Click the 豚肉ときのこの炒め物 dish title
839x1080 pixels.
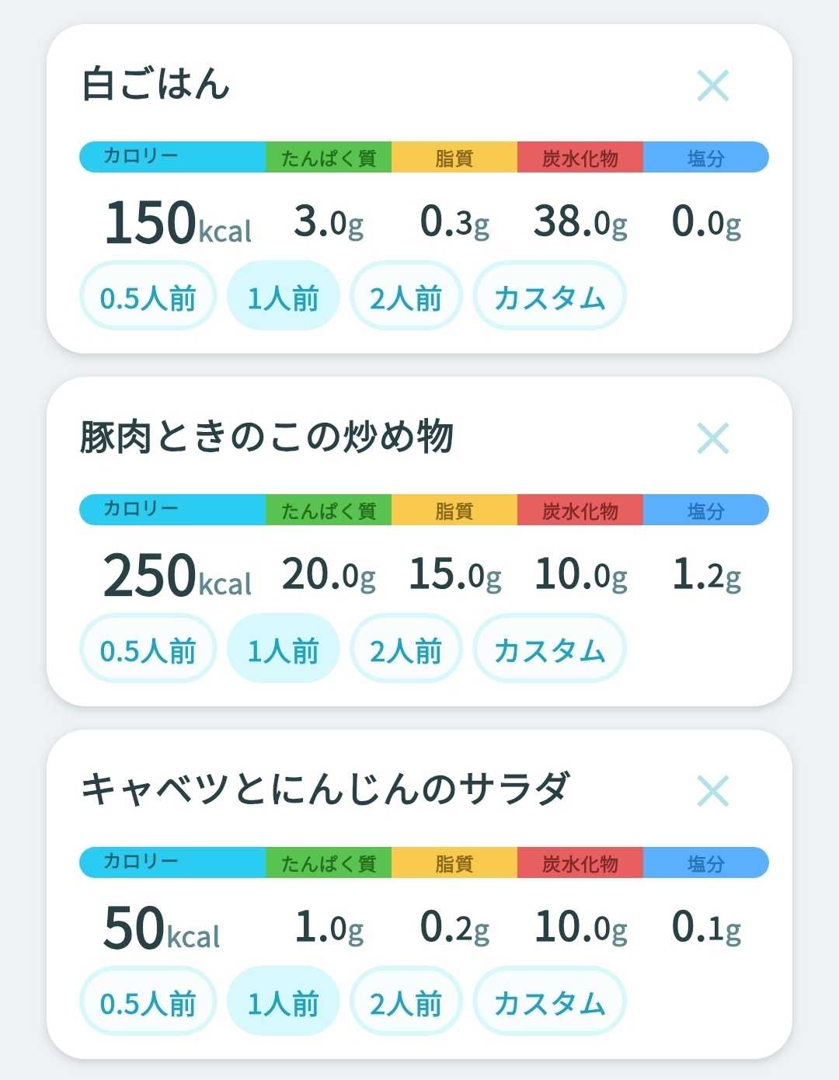tap(267, 437)
